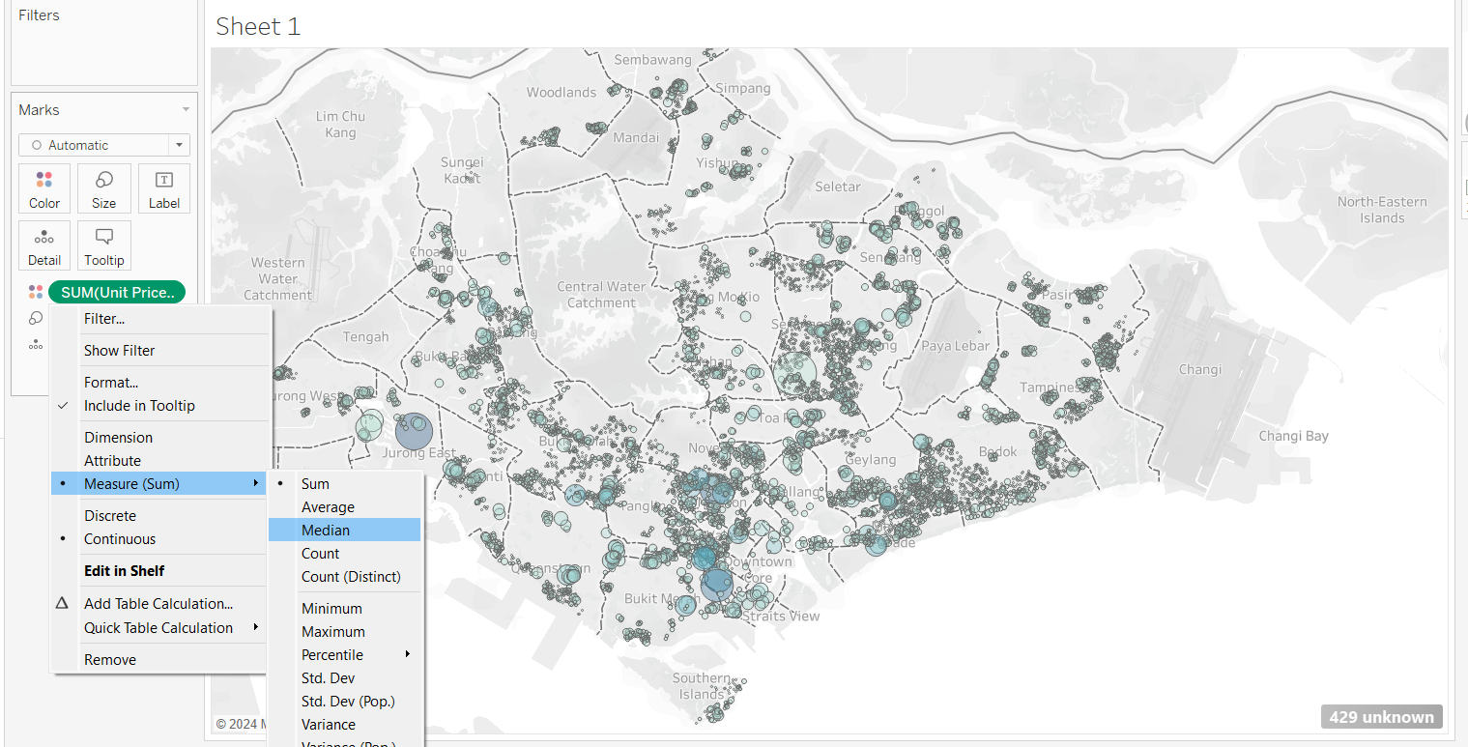The height and width of the screenshot is (747, 1468).
Task: Select the Discrete option
Action: 110,516
